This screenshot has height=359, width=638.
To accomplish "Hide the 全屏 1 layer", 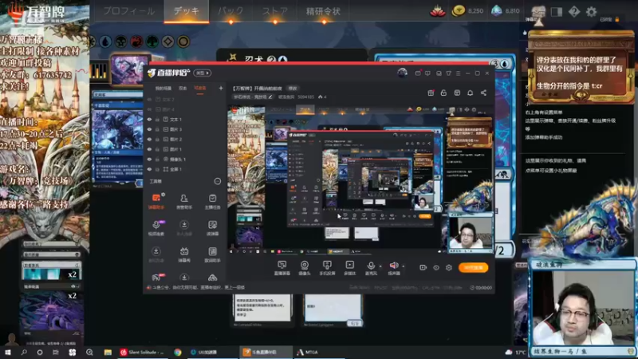I will (149, 169).
